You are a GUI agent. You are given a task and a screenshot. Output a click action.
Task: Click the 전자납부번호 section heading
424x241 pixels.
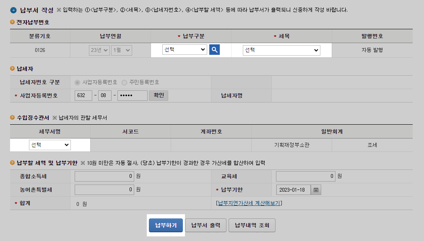33,23
